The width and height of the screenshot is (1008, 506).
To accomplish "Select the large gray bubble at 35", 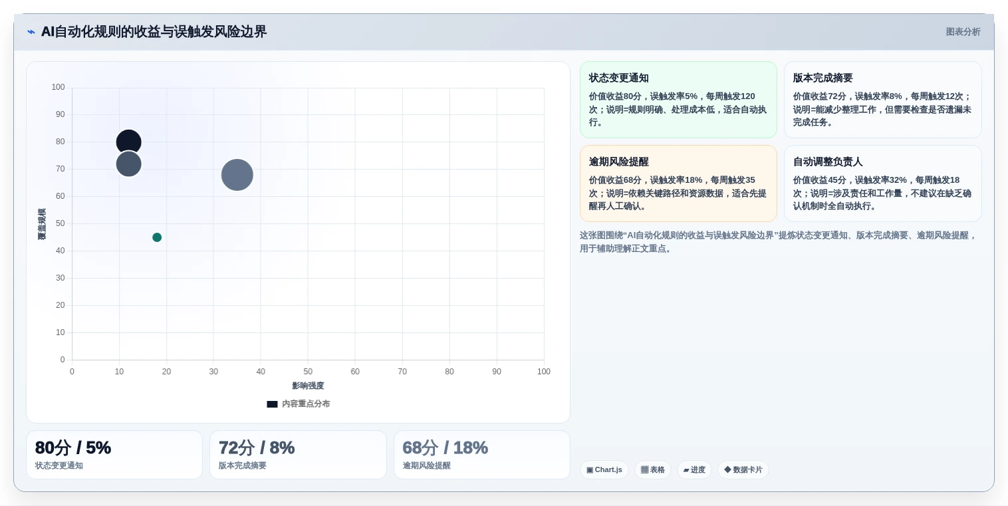I will 237,175.
